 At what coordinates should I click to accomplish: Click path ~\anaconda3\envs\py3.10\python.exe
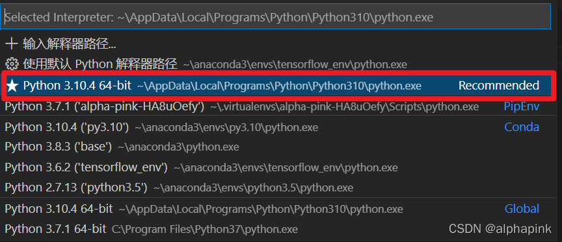tap(226, 128)
